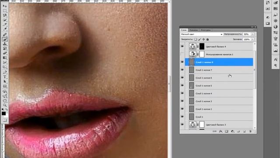Hide the Цветовой баланс 3 layer
280x158 pixels.
pos(182,125)
